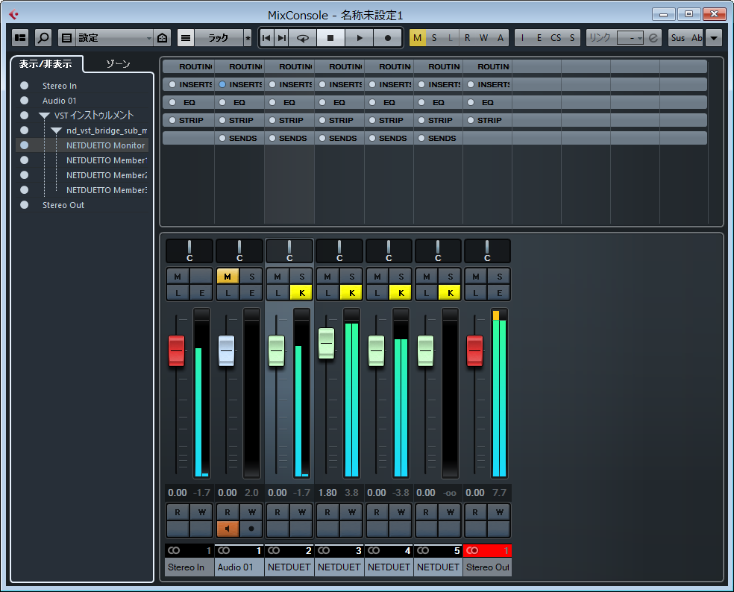The height and width of the screenshot is (592, 734).
Task: Click the Stop transport button
Action: point(330,38)
